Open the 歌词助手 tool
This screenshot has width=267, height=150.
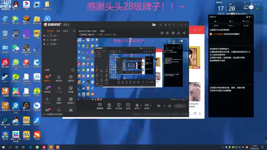point(71,100)
